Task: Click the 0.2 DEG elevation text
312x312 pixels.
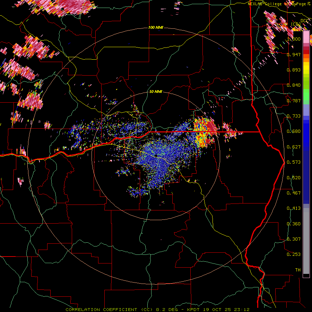Action: pos(167,310)
